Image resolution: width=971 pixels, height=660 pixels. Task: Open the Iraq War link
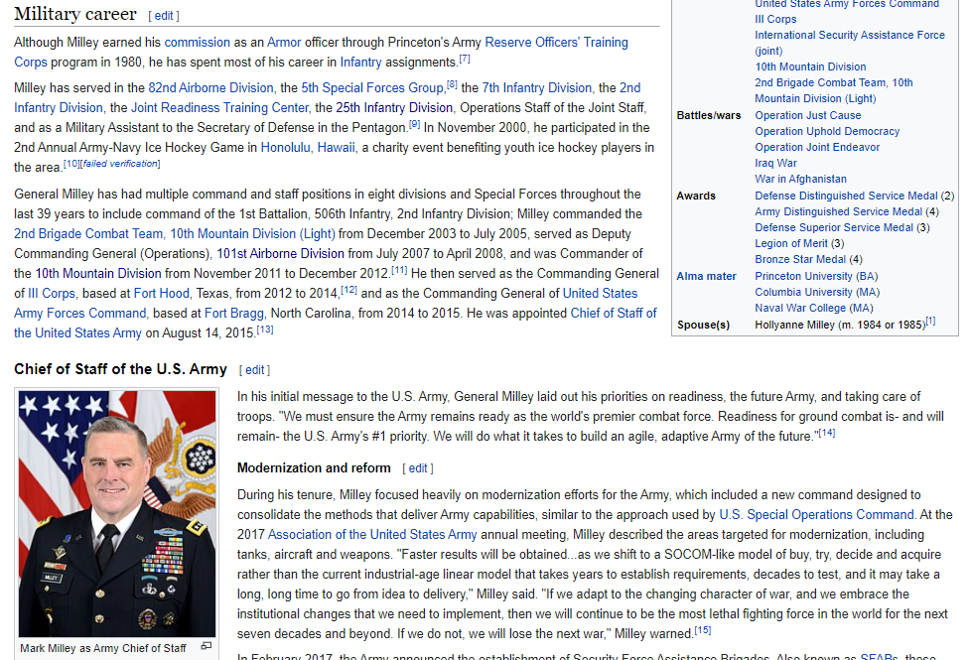tap(775, 164)
